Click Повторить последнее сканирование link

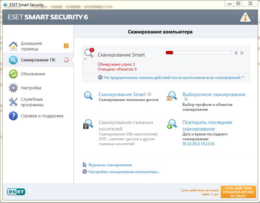tap(207, 126)
